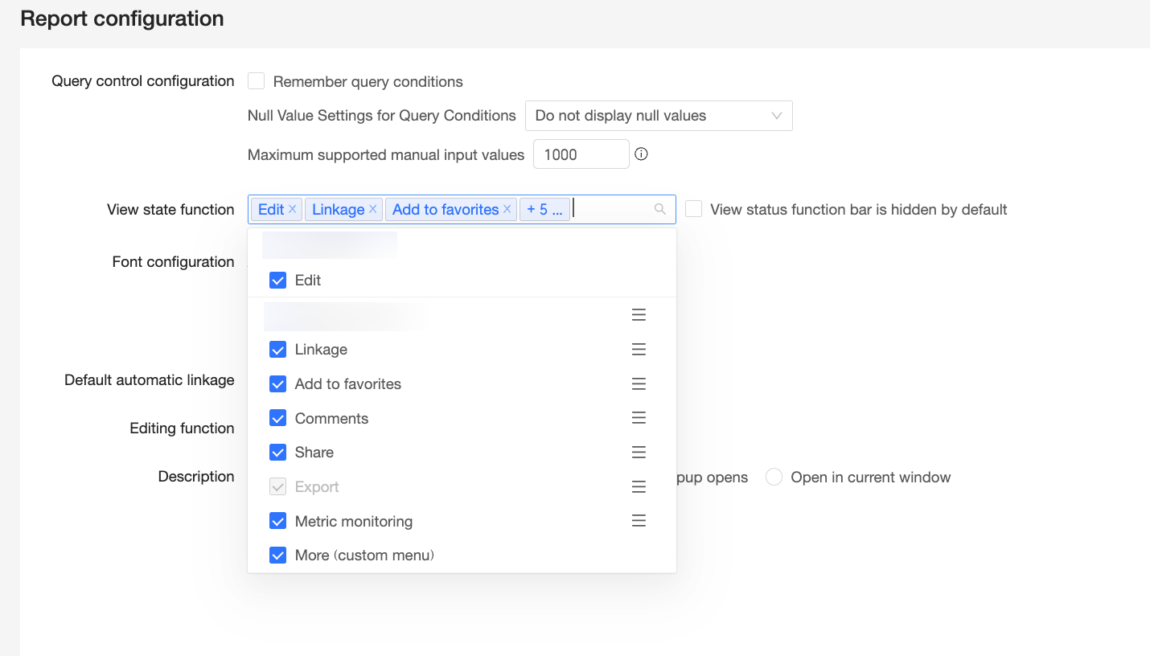Click the Default automatic linkage label

coord(150,380)
